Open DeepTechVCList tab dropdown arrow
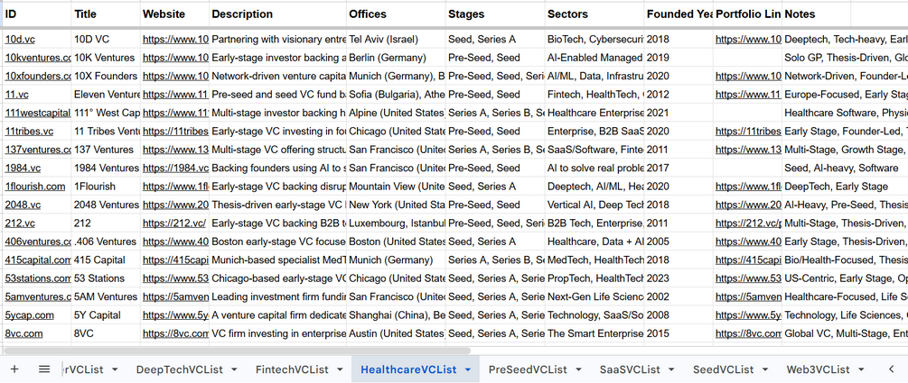Screen dimensions: 908x383 [x=234, y=369]
